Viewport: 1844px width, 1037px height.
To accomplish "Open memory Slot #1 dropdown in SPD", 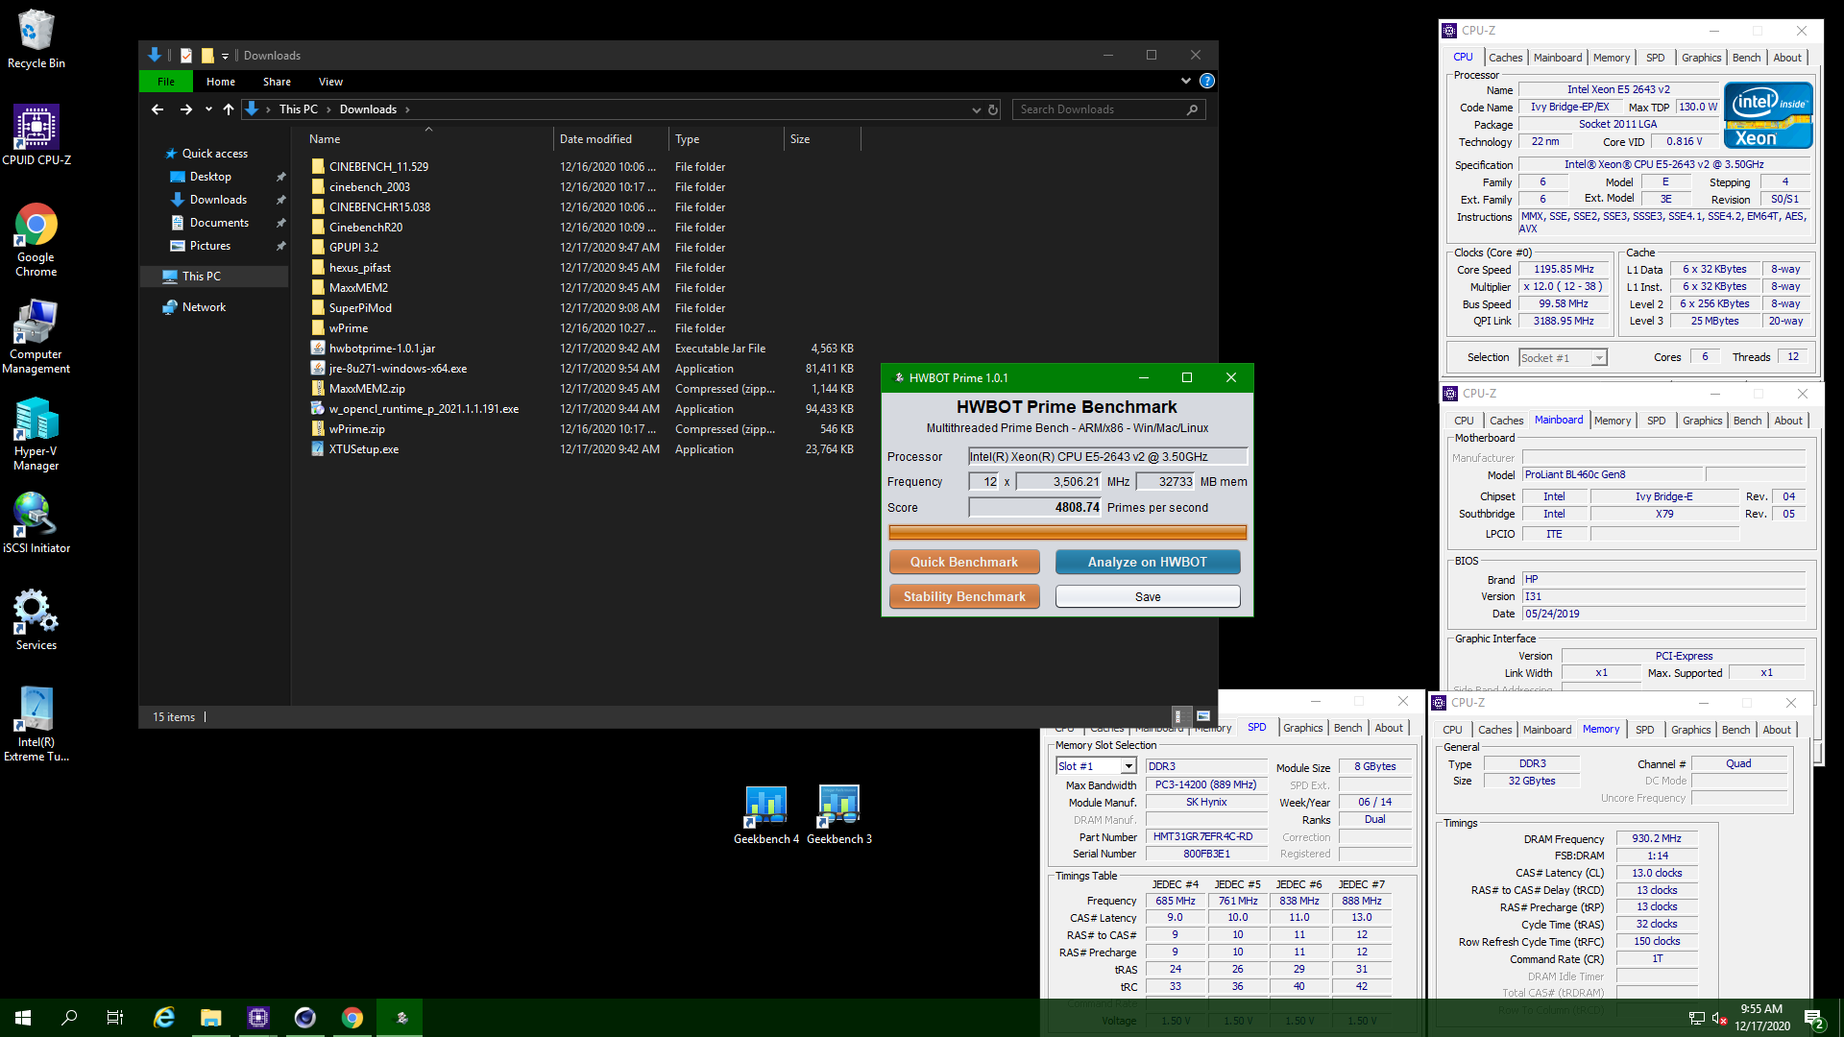I will 1128,766.
